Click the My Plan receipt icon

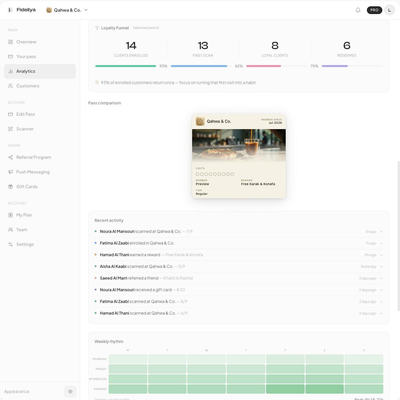[x=10, y=215]
